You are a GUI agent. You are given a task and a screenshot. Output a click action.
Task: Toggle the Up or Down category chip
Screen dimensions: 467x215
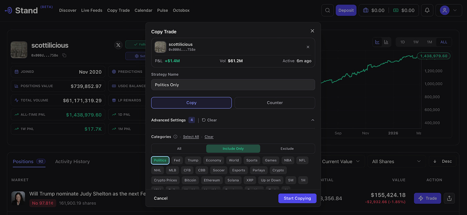click(x=271, y=180)
